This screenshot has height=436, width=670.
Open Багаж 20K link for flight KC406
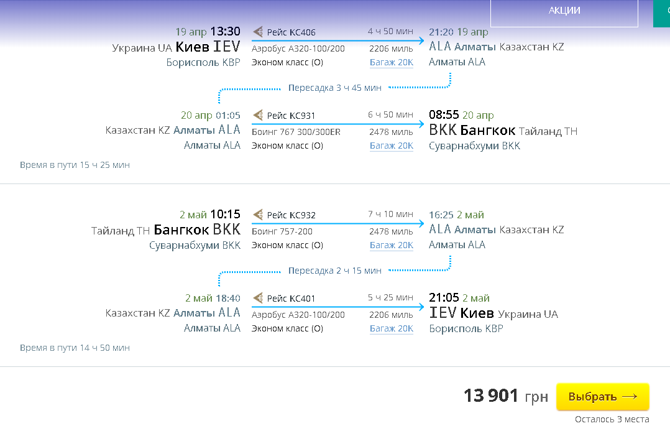coord(392,62)
